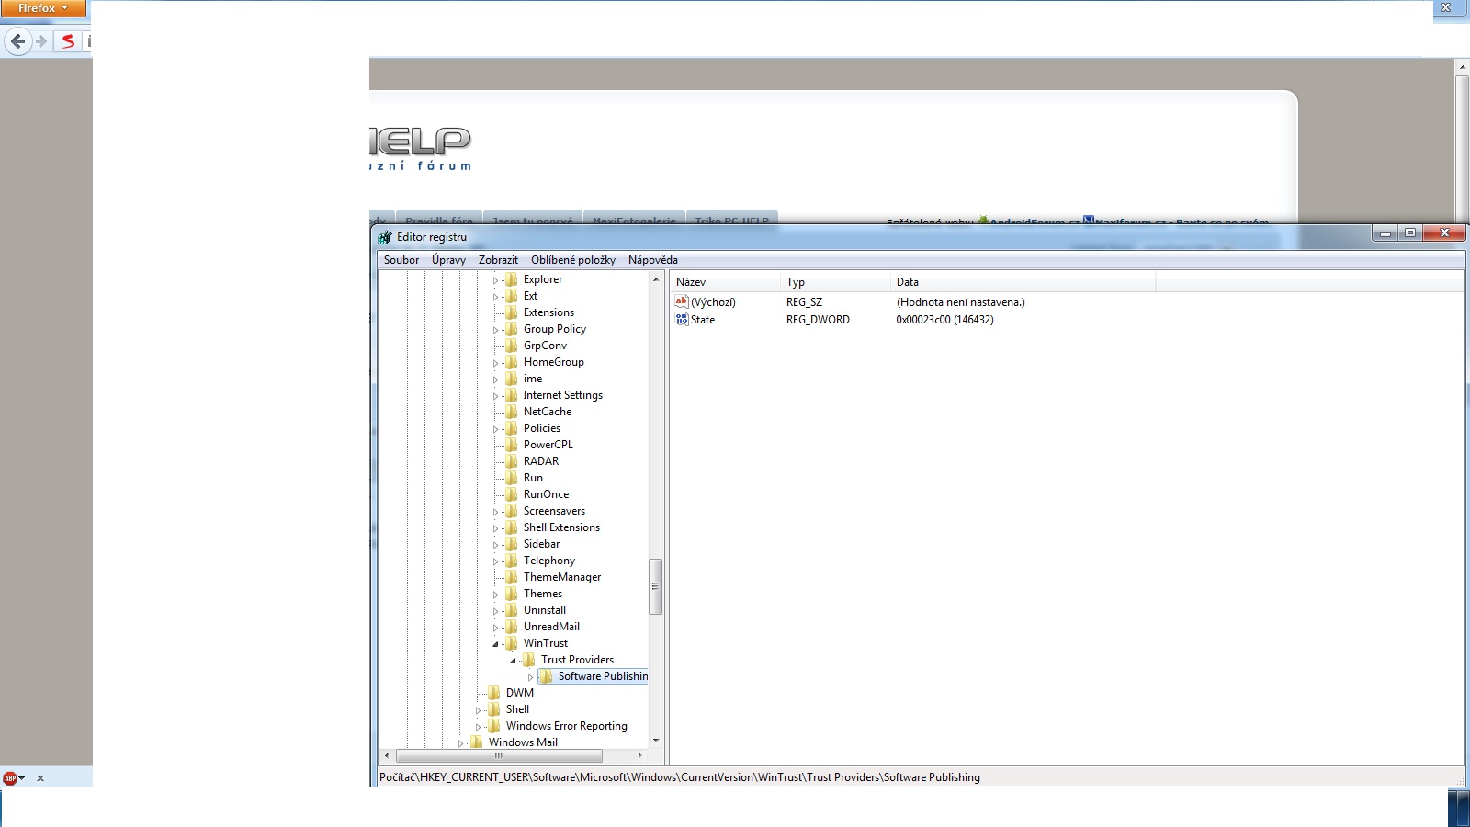Viewport: 1470px width, 827px height.
Task: Select the REG_SZ type cell
Action: pos(804,302)
